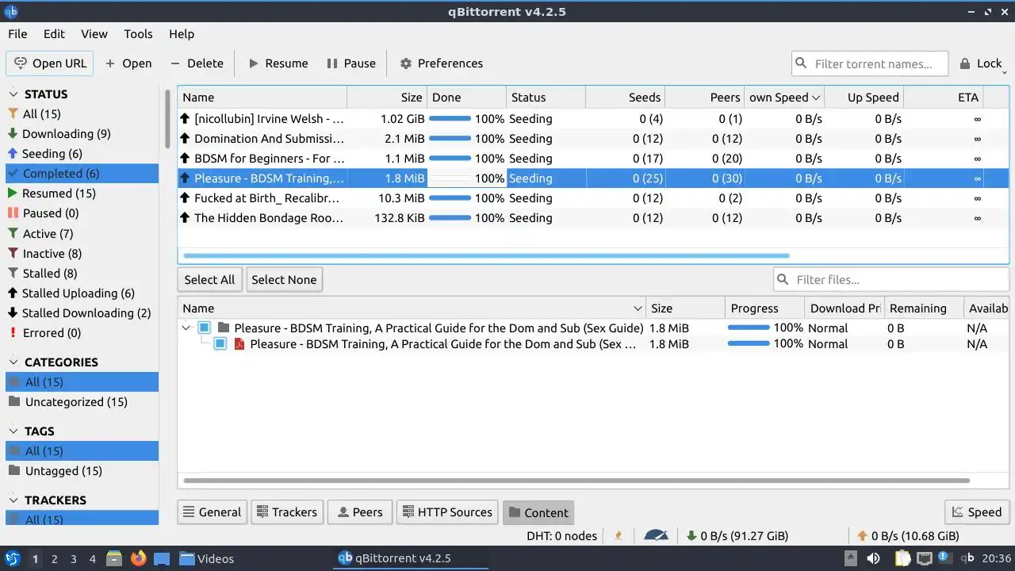Focus the Filter torrent names search field

click(x=869, y=64)
